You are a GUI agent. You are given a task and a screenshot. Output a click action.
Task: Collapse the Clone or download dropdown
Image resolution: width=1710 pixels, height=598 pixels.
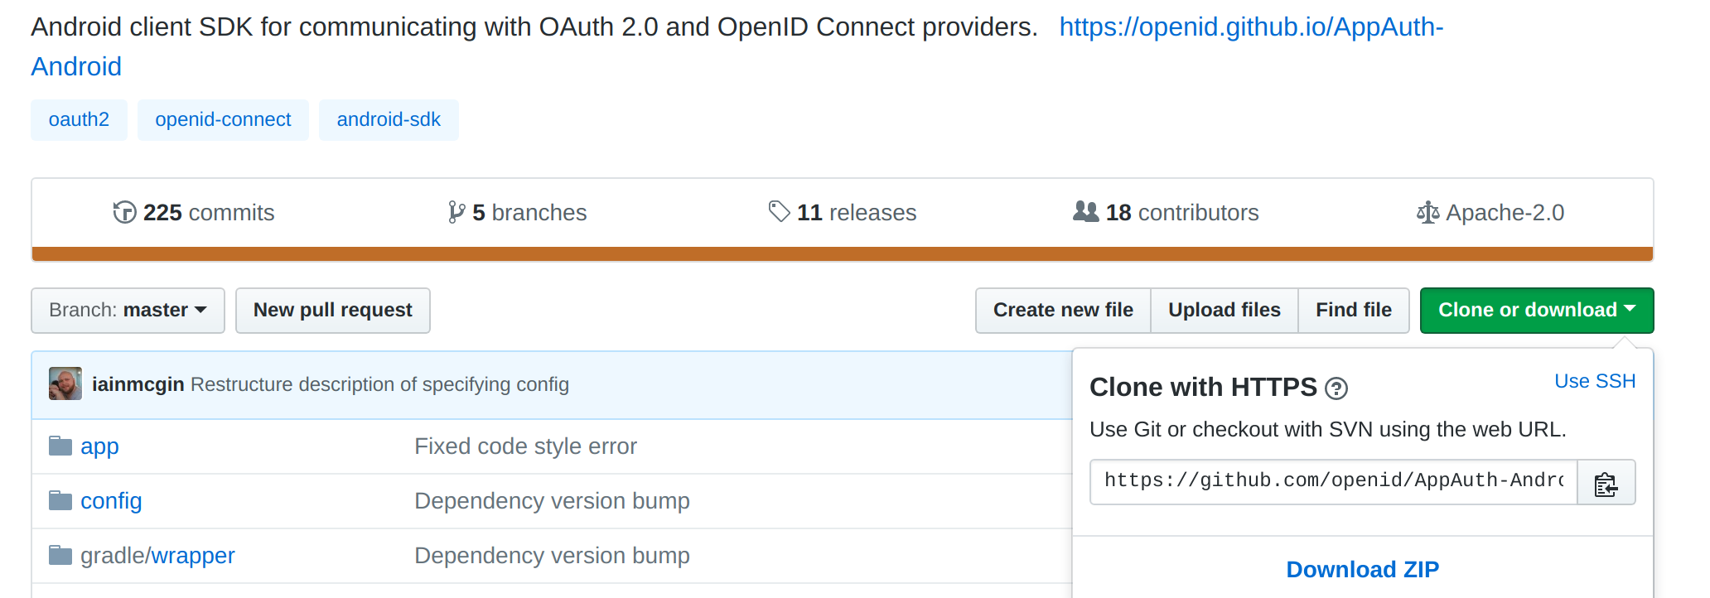(x=1536, y=311)
